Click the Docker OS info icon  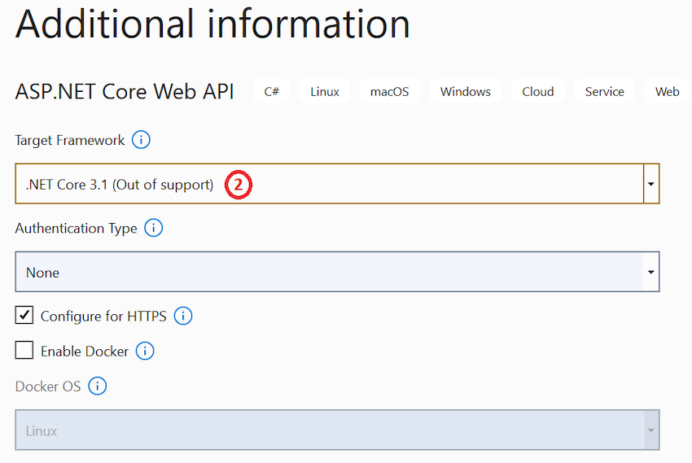tap(97, 387)
